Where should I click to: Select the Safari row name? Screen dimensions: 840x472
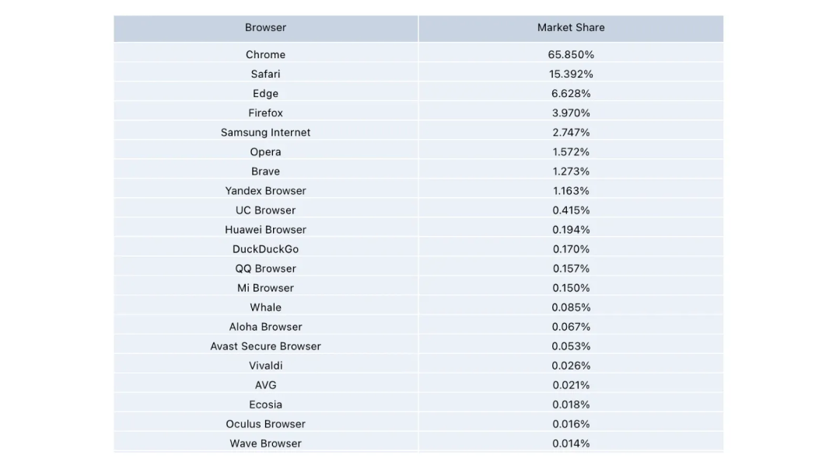click(x=265, y=74)
